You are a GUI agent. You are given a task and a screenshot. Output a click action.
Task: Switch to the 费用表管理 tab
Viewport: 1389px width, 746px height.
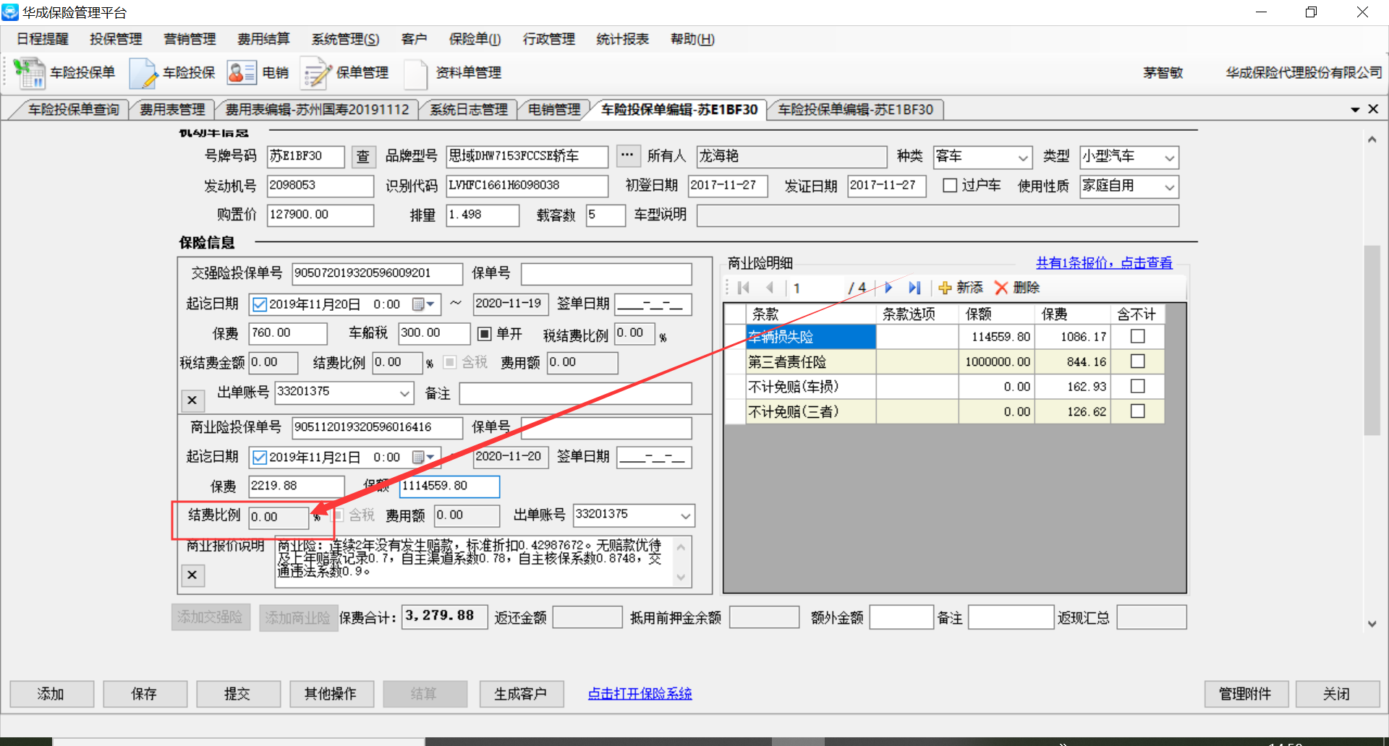(172, 110)
